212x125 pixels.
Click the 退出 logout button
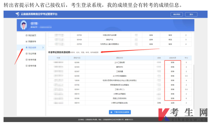tap(191, 14)
